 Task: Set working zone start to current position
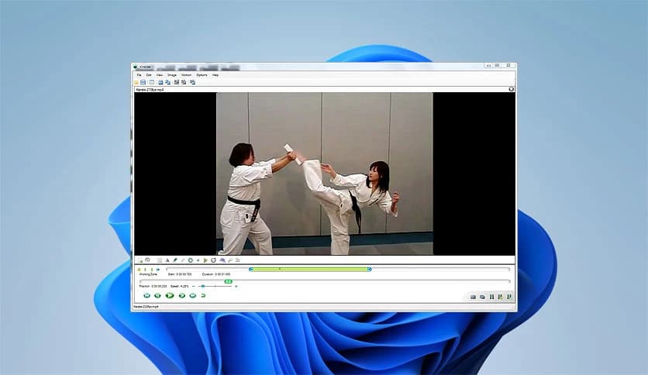click(x=145, y=270)
